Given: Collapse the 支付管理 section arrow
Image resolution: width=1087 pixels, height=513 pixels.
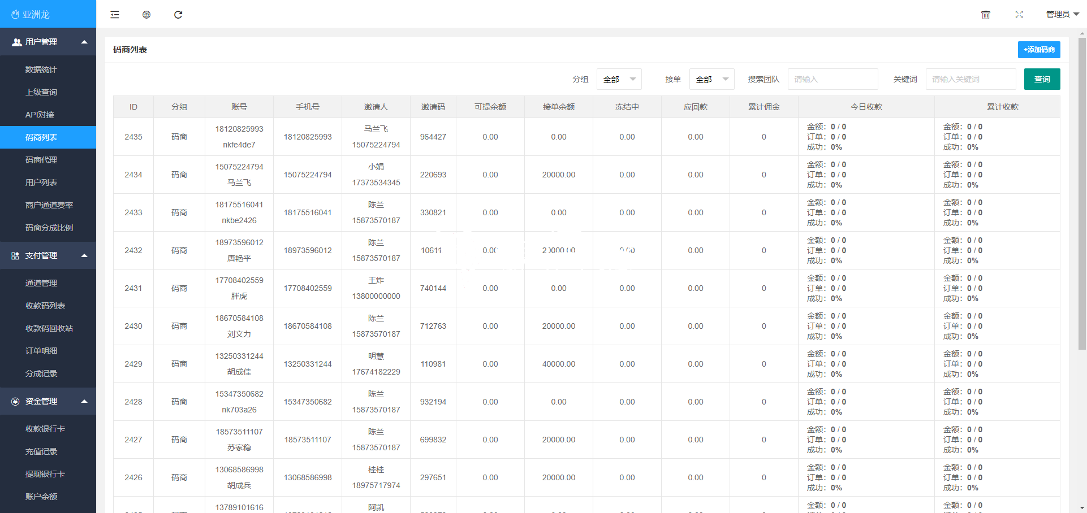Looking at the screenshot, I should coord(84,255).
